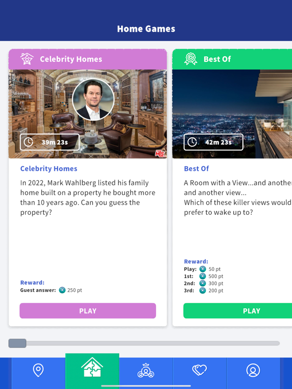Click the blue Best Of title link
292x389 pixels.
click(x=196, y=169)
